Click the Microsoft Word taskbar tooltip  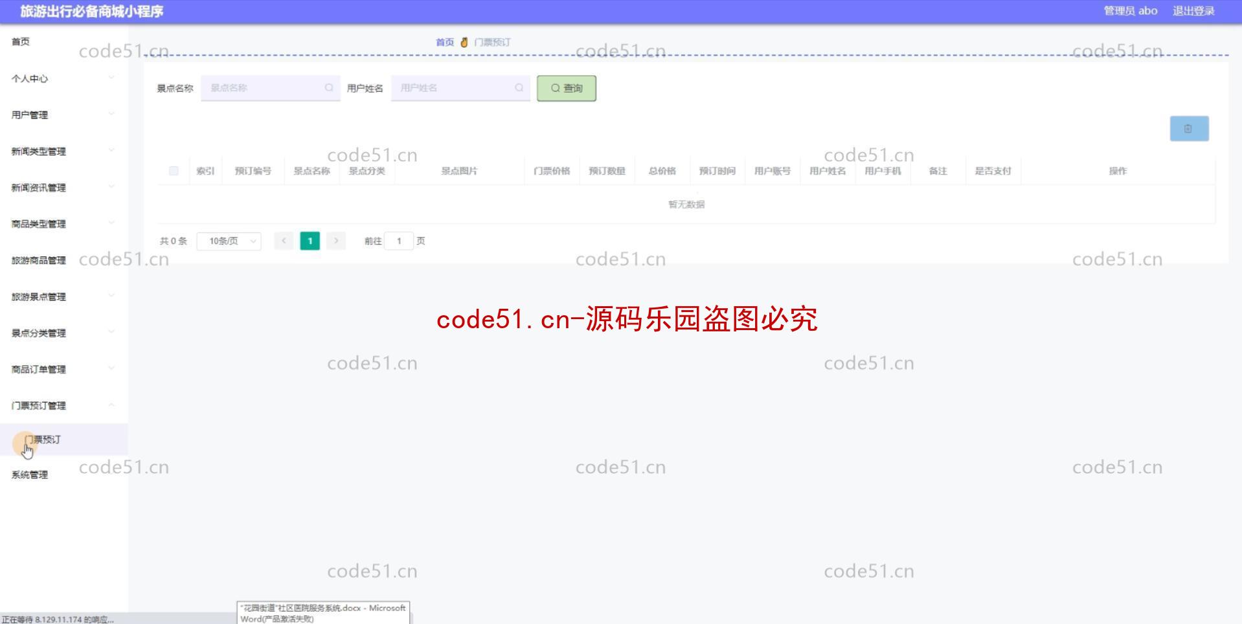(323, 613)
